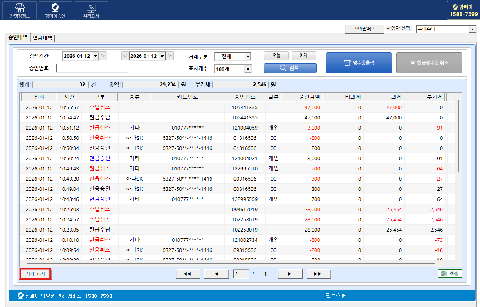Expand the 거래구분 dropdown

click(247, 56)
